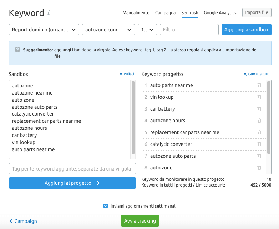Click the 'Aggiungi a sandbox' button
279x229 pixels.
[246, 30]
